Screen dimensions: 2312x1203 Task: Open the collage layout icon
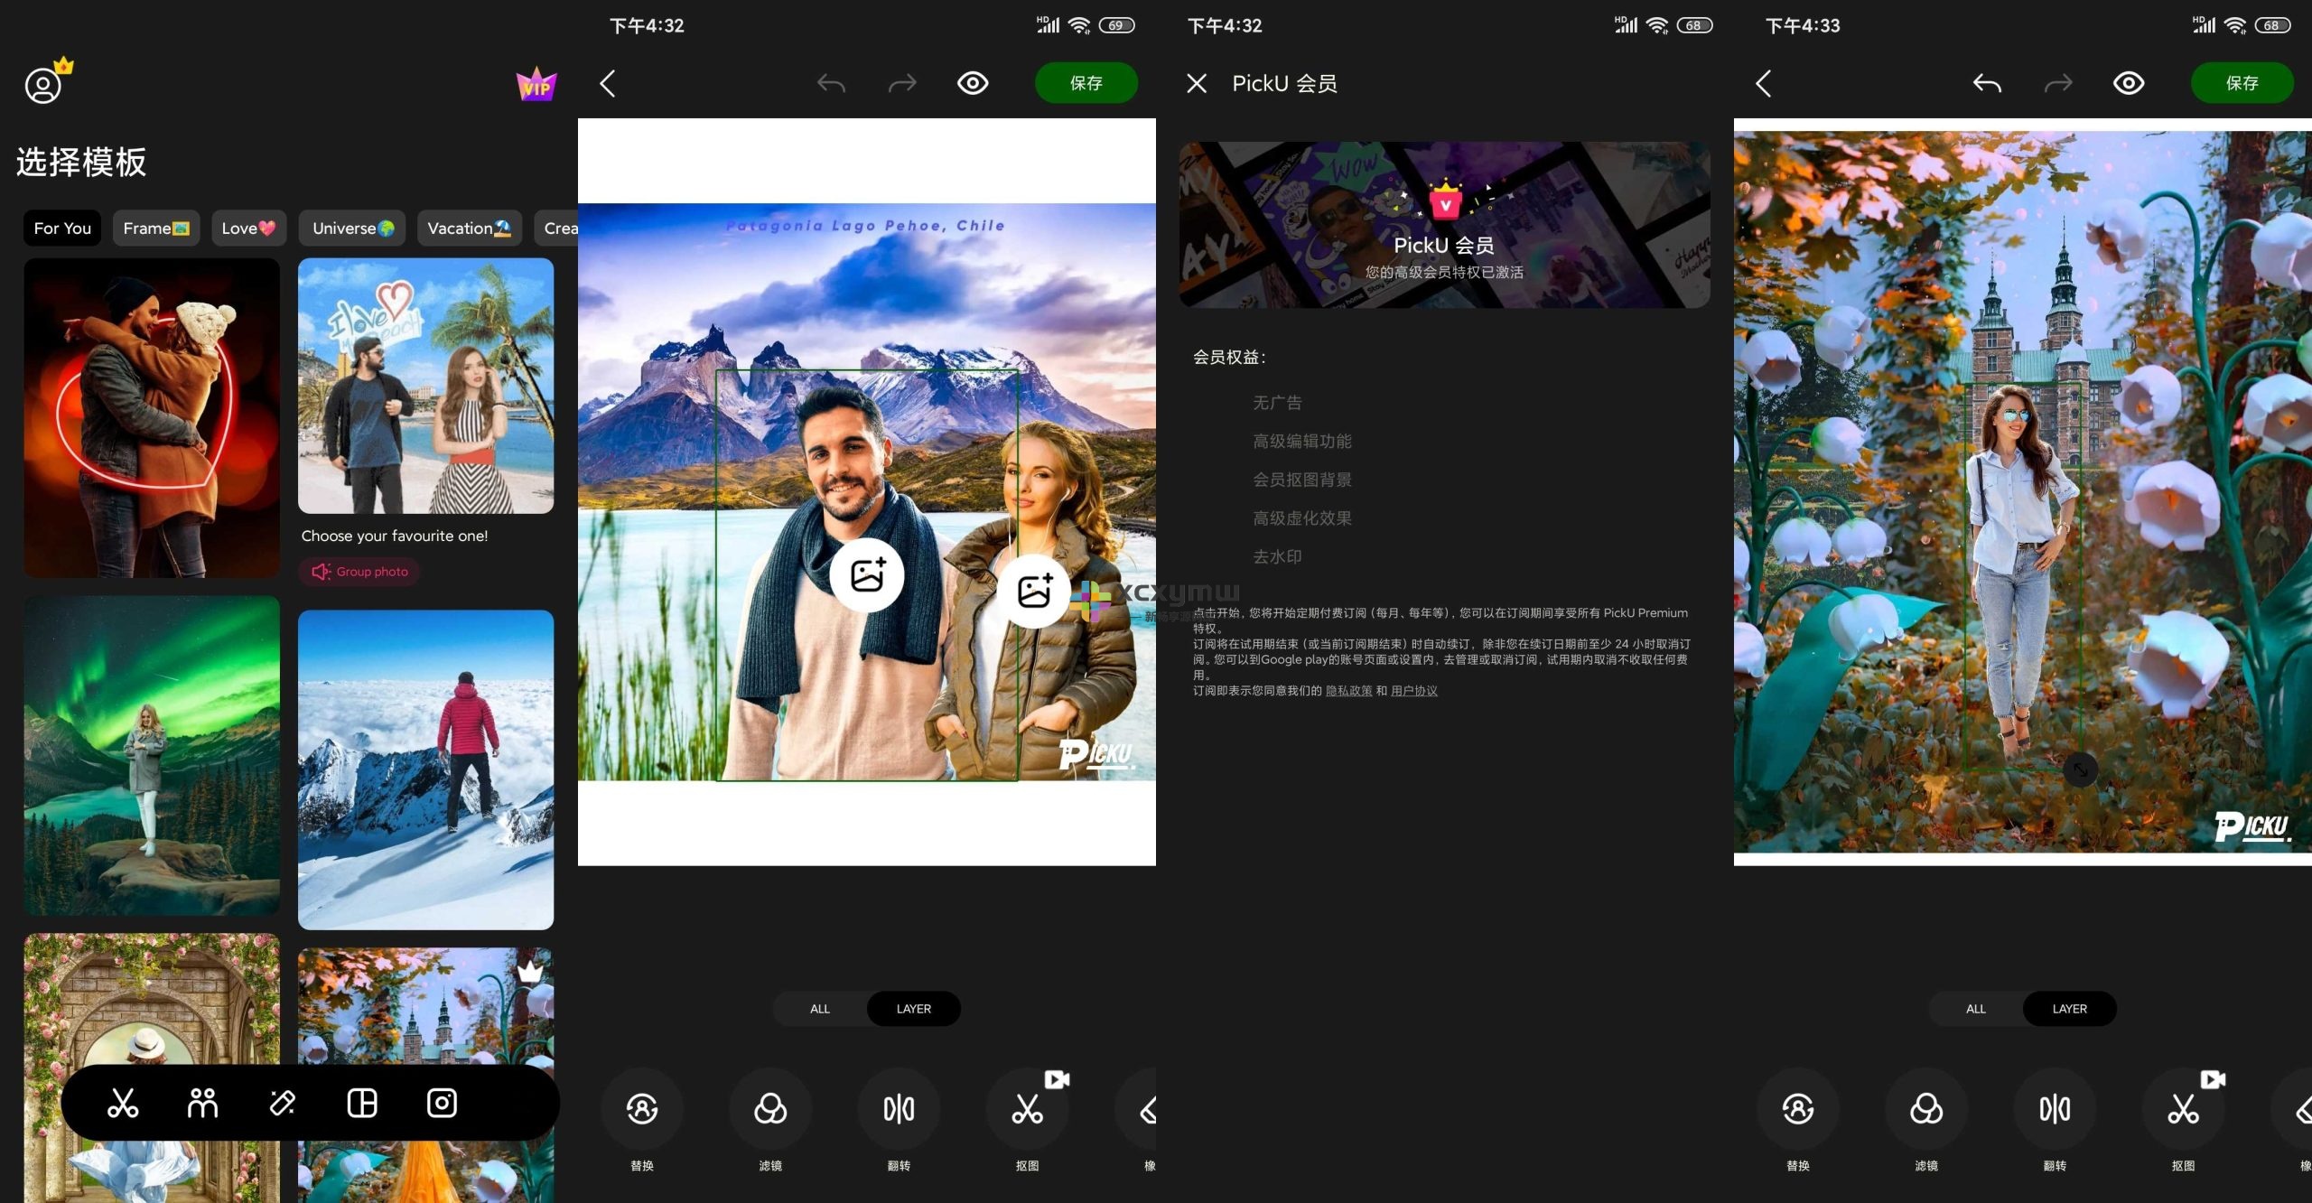(x=362, y=1103)
